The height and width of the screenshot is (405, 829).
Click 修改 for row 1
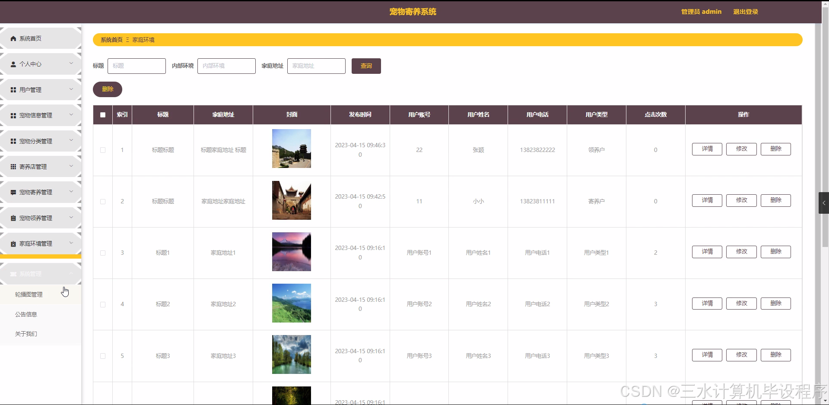741,149
